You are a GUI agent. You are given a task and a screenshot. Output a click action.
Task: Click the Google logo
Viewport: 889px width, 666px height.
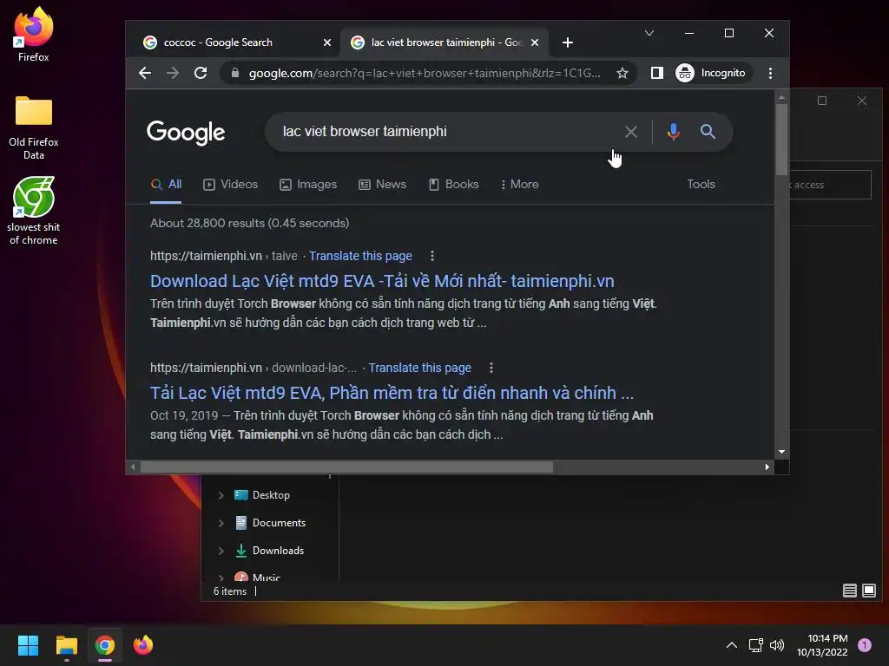click(186, 132)
